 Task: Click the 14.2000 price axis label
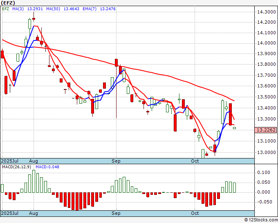(267, 22)
